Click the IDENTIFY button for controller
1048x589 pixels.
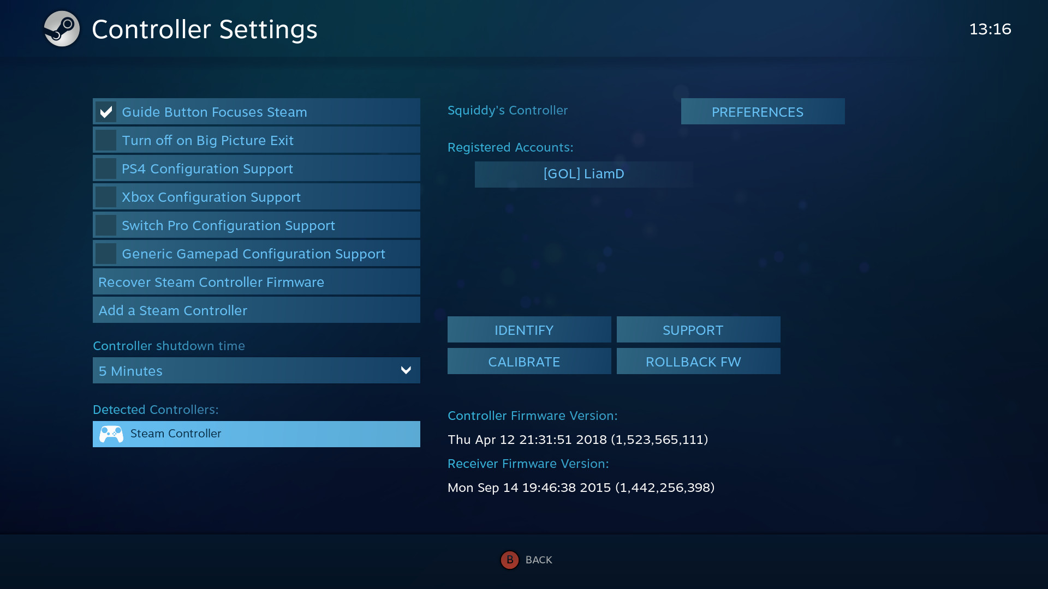(x=524, y=329)
